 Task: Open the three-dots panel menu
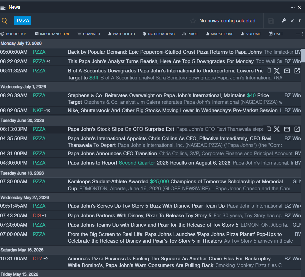(293, 7)
